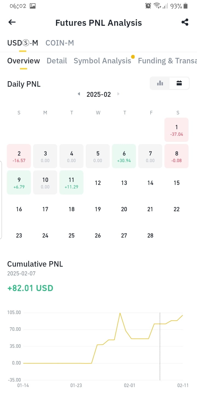Select February 2 with -16.57 loss
Image resolution: width=197 pixels, height=406 pixels.
(19, 156)
